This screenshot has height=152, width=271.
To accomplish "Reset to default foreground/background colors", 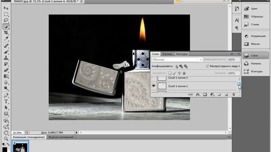I will pyautogui.click(x=4, y=144).
